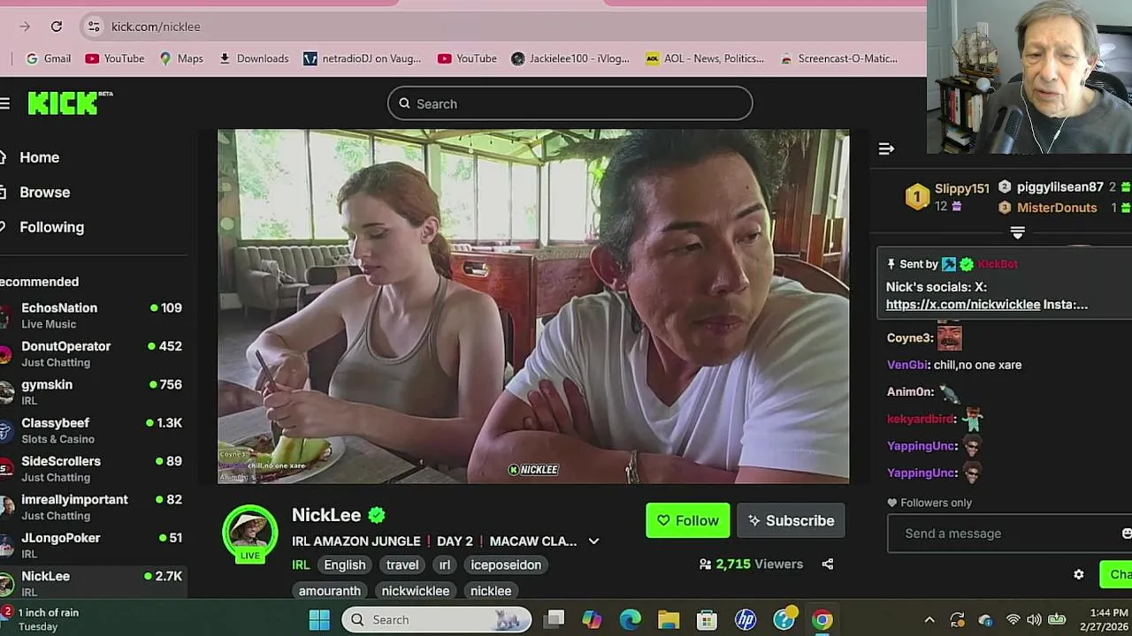Open Gmail bookmark
The height and width of the screenshot is (636, 1132).
pyautogui.click(x=49, y=58)
